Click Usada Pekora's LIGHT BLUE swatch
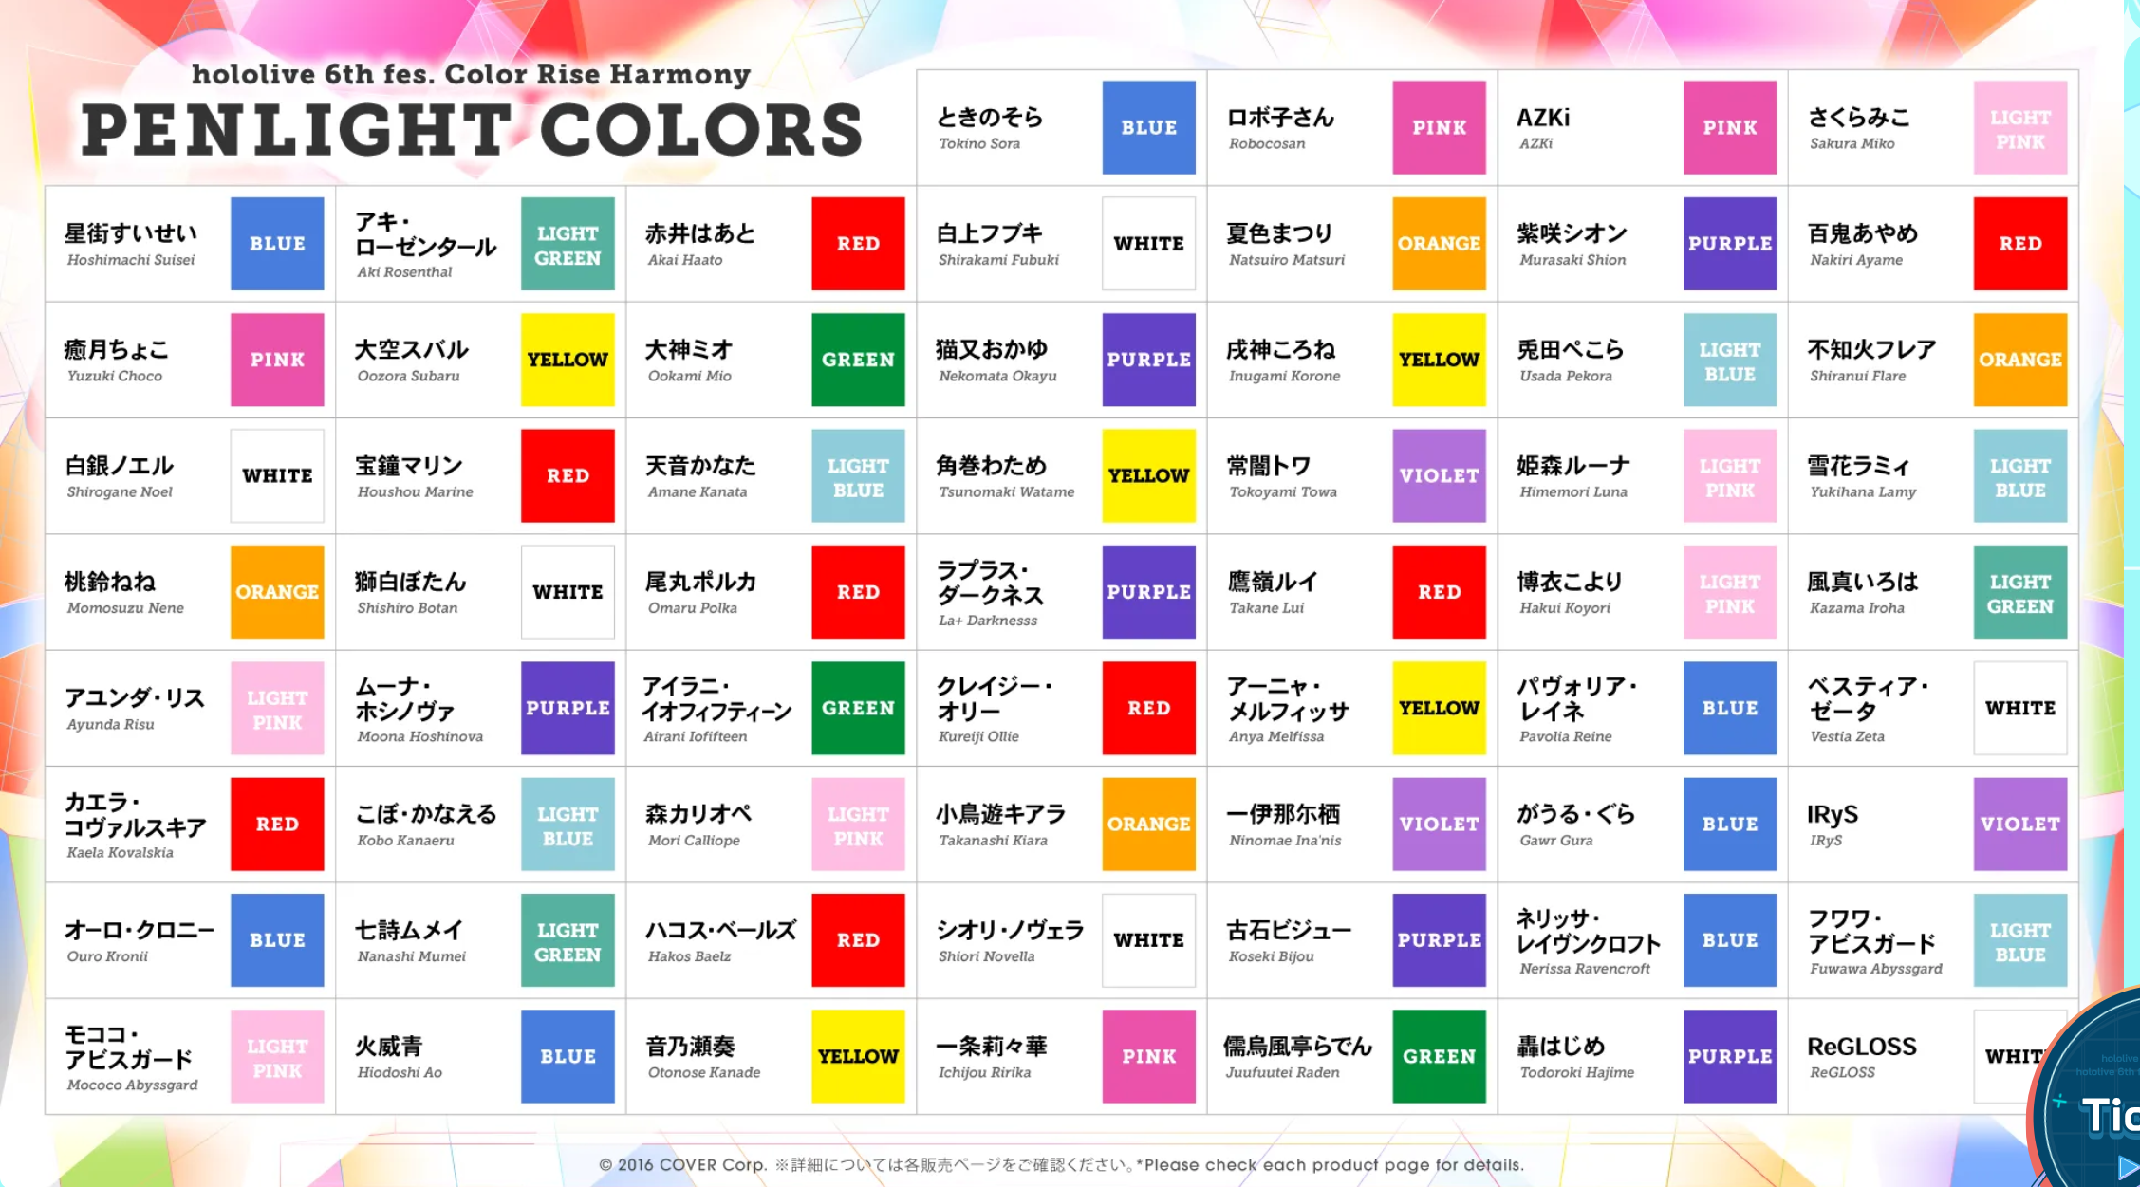This screenshot has height=1187, width=2140. (x=1729, y=360)
